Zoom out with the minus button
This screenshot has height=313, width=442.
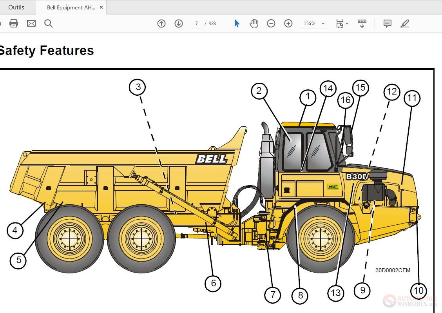[x=271, y=24]
